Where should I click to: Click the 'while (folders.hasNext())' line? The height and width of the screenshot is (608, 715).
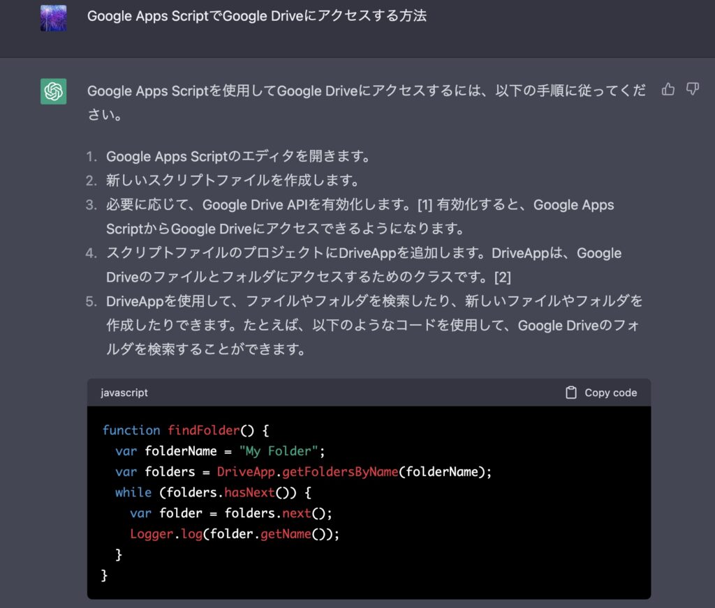point(213,492)
